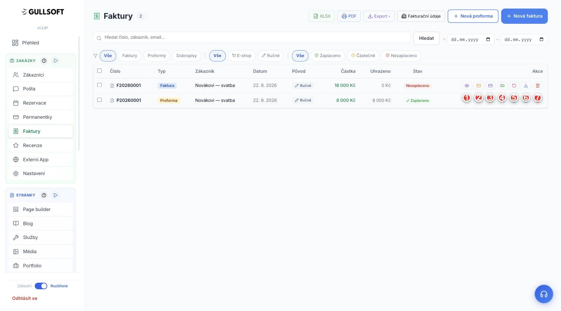Click the help question mark beside Zakázky

(x=44, y=61)
